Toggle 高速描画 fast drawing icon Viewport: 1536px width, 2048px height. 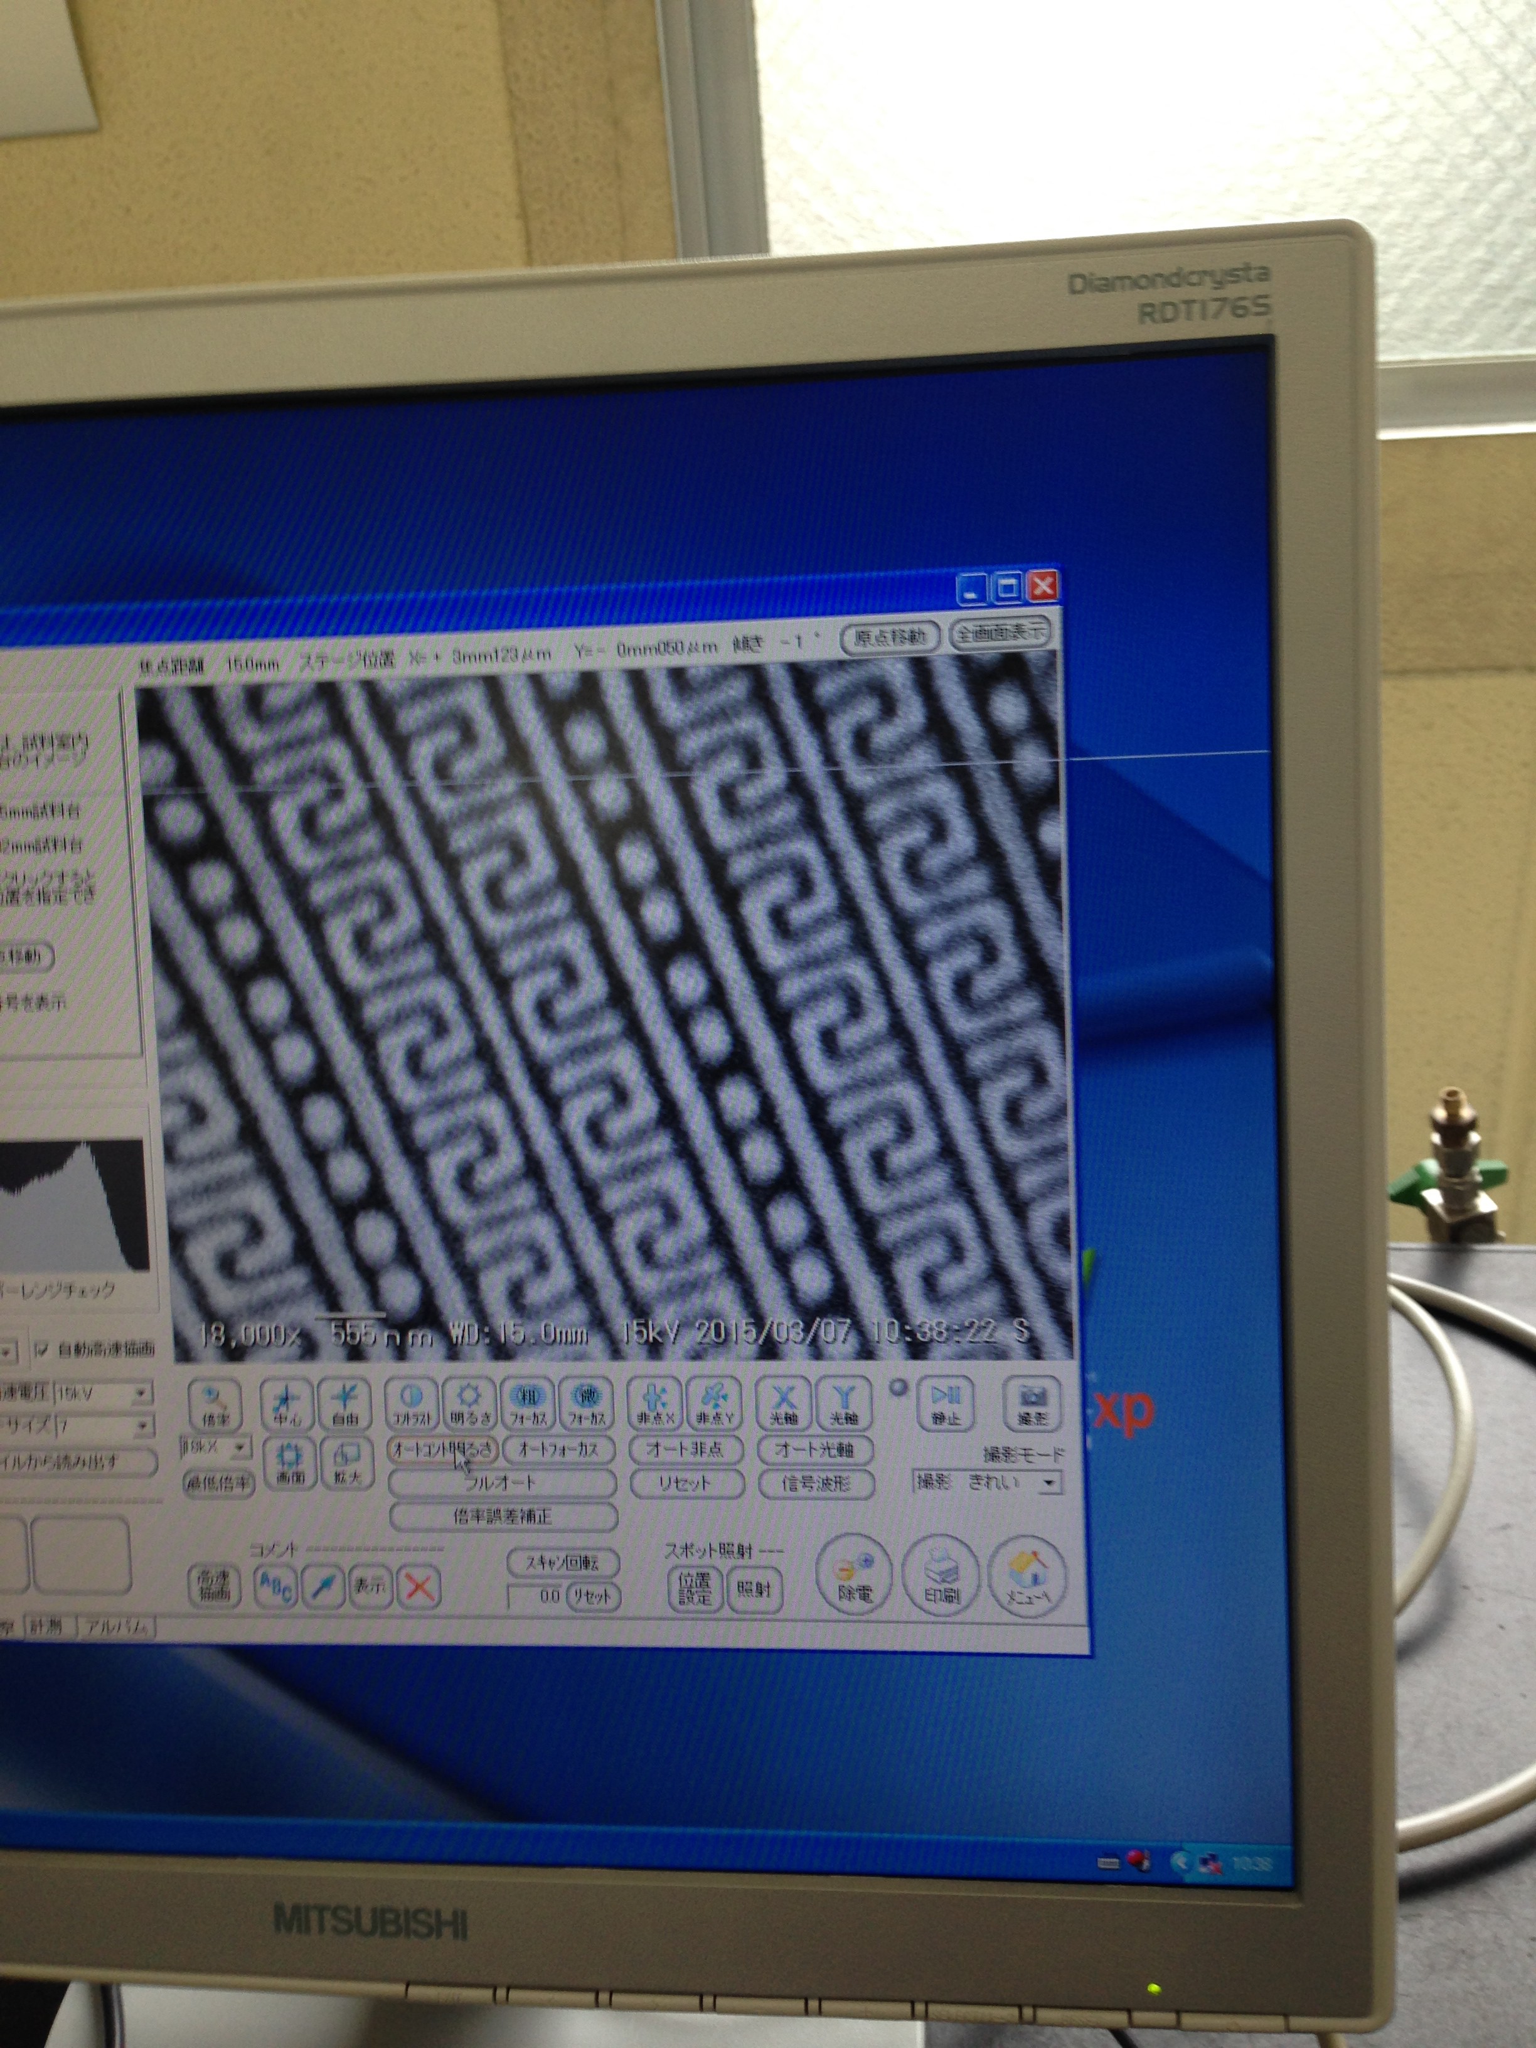click(215, 1587)
